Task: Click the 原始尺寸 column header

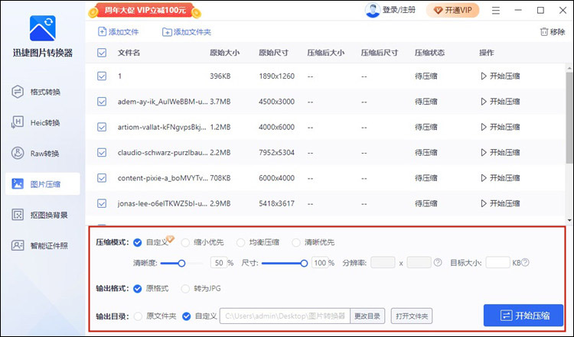Action: (x=273, y=53)
